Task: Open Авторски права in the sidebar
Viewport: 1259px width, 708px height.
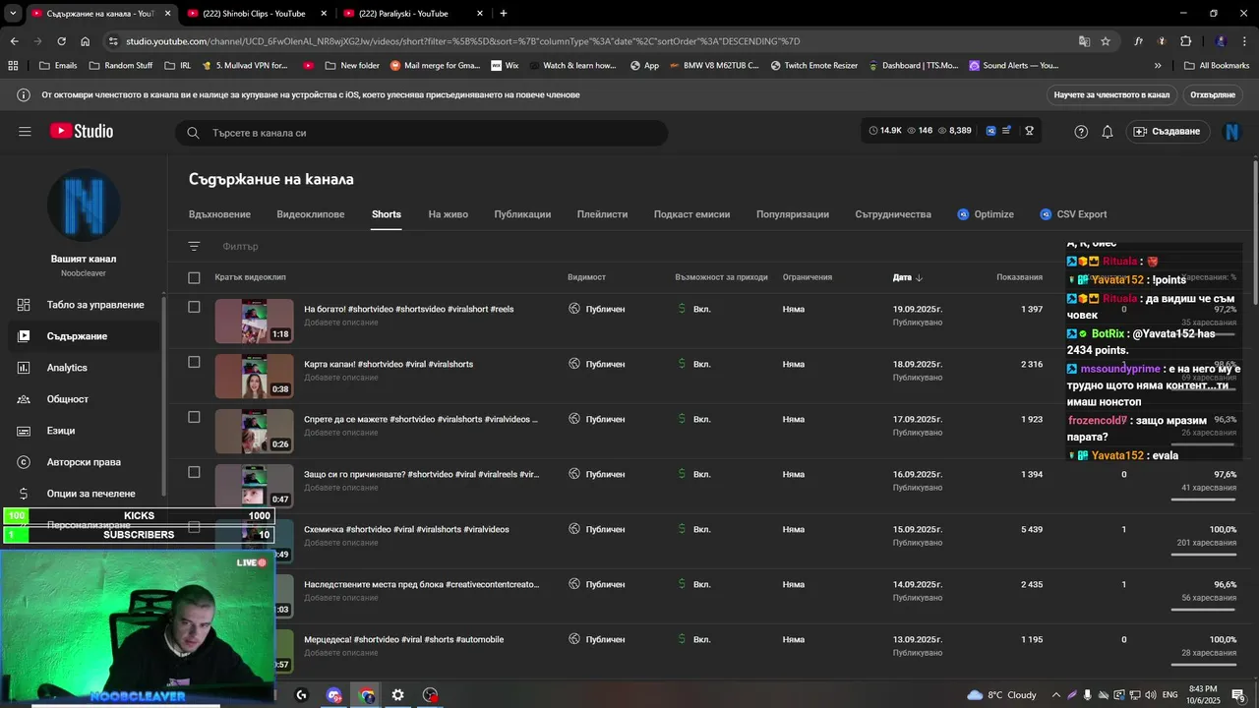Action: pos(84,462)
